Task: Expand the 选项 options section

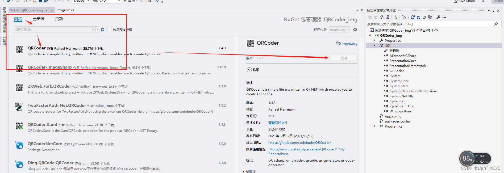Action: click(x=249, y=70)
